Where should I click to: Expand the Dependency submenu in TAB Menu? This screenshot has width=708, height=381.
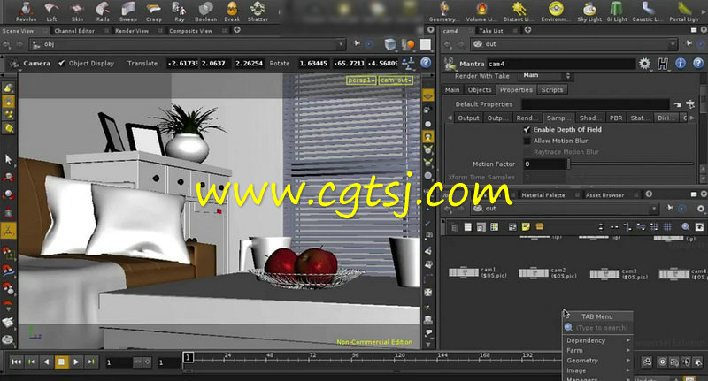pyautogui.click(x=598, y=340)
